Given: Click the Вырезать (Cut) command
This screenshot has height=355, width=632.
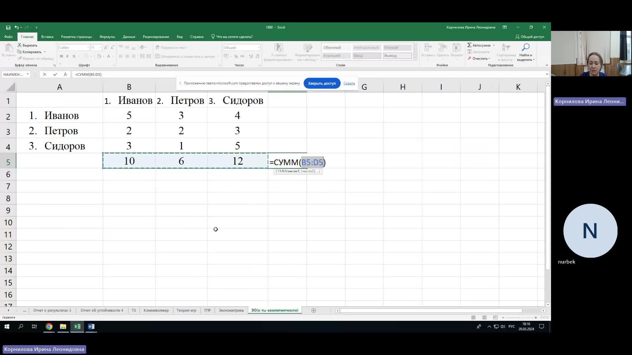Looking at the screenshot, I should click(27, 45).
